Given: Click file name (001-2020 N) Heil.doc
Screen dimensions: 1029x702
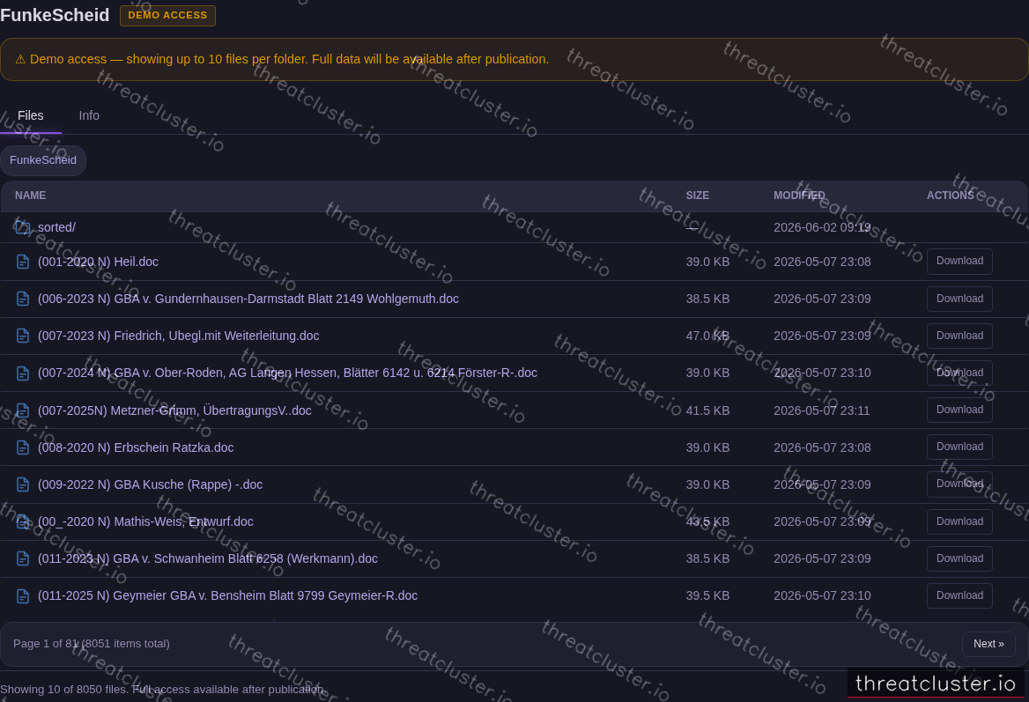Looking at the screenshot, I should [x=98, y=262].
